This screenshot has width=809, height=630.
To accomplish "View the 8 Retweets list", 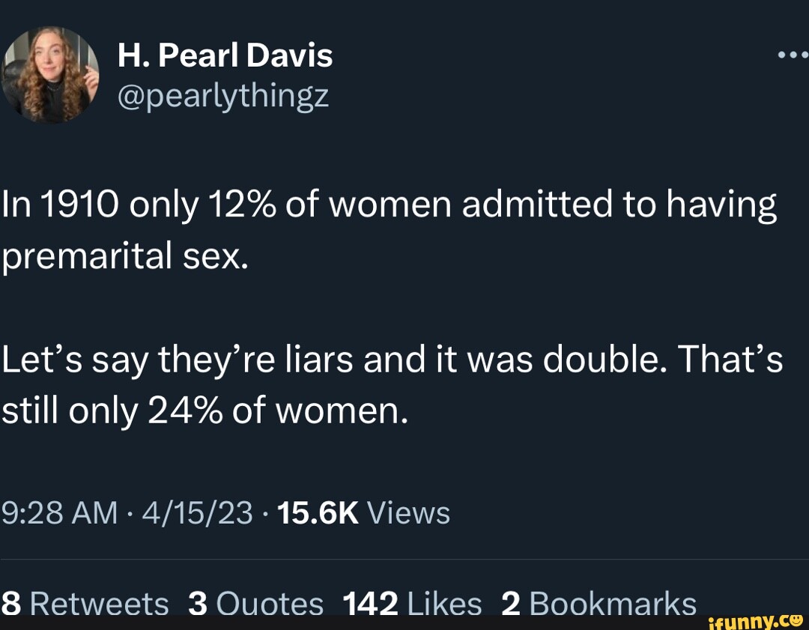I will [86, 603].
